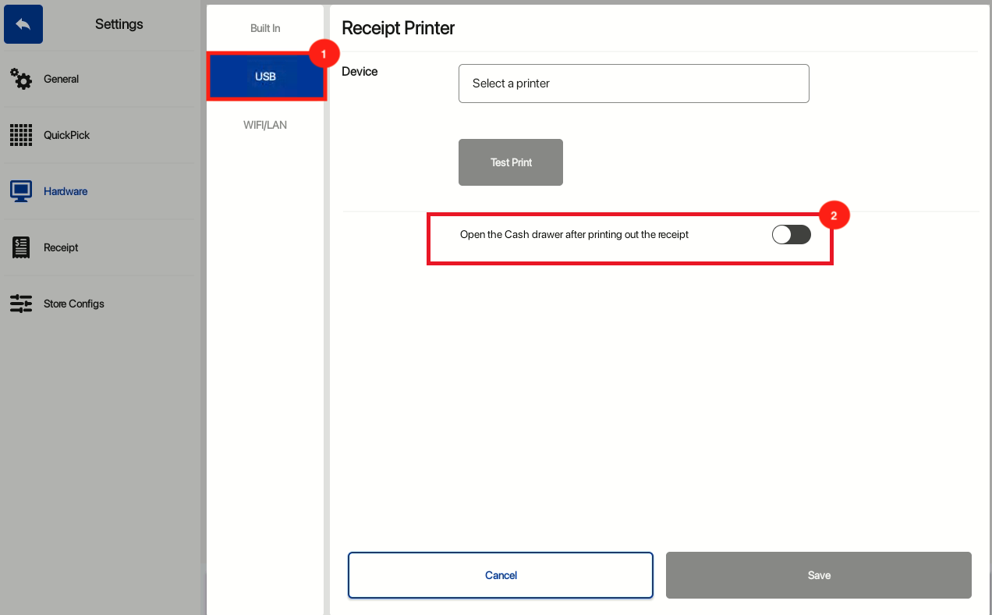Go to QuickPick settings label
The width and height of the screenshot is (992, 615).
pyautogui.click(x=67, y=135)
